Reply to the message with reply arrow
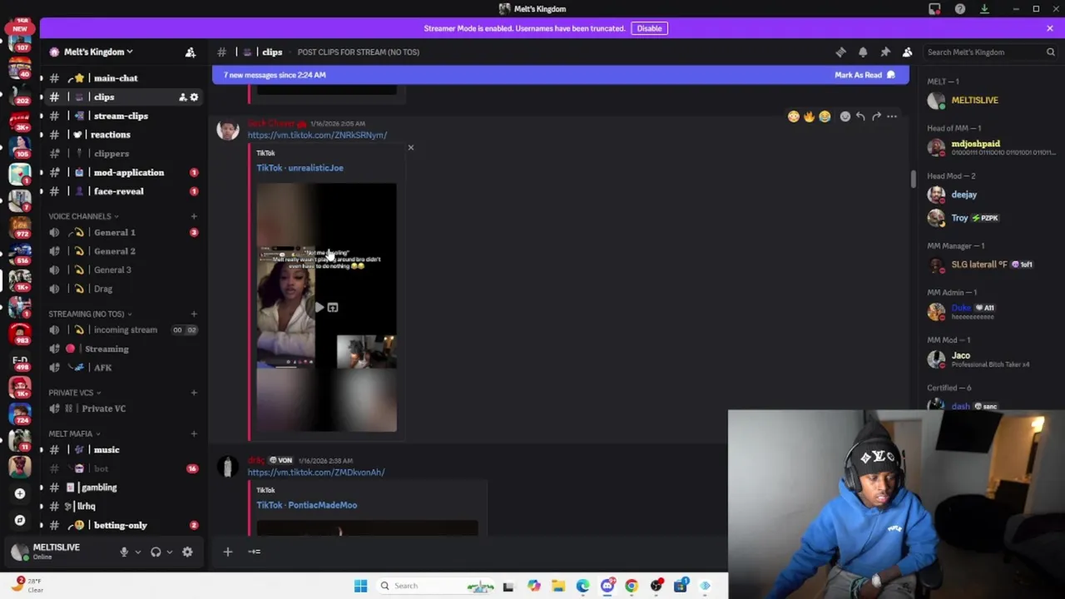The width and height of the screenshot is (1065, 599). pos(860,116)
